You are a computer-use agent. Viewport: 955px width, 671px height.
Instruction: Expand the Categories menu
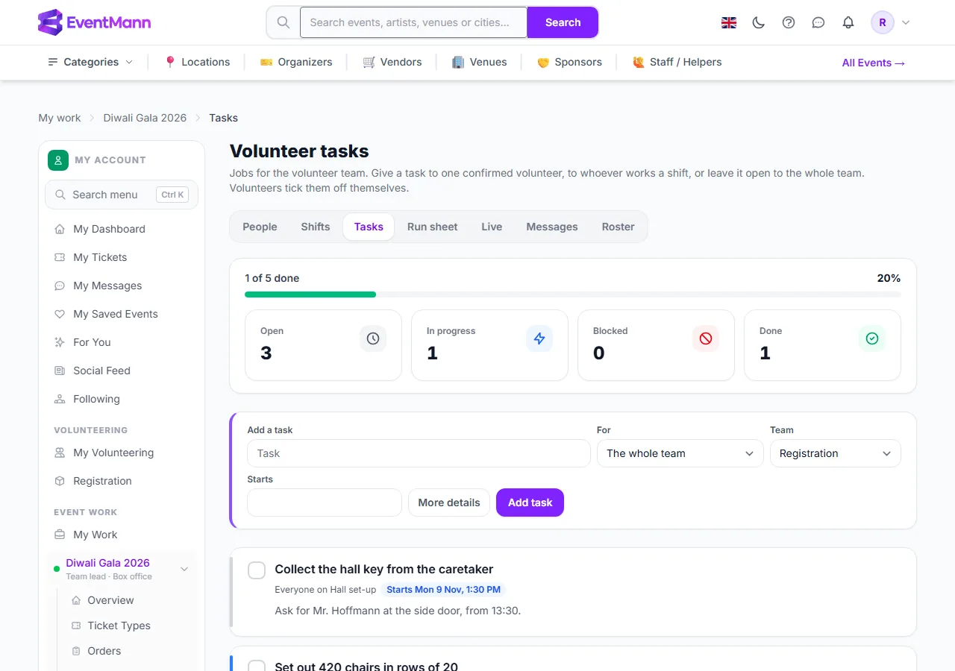[90, 62]
